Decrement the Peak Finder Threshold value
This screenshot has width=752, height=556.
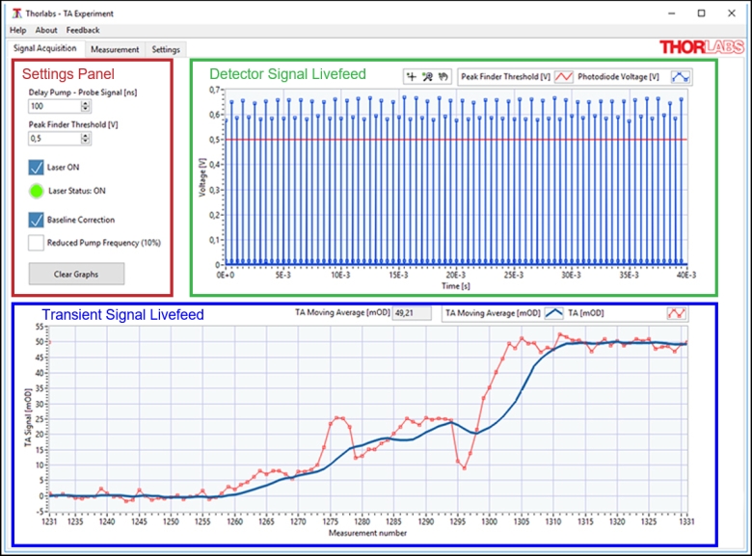[86, 141]
